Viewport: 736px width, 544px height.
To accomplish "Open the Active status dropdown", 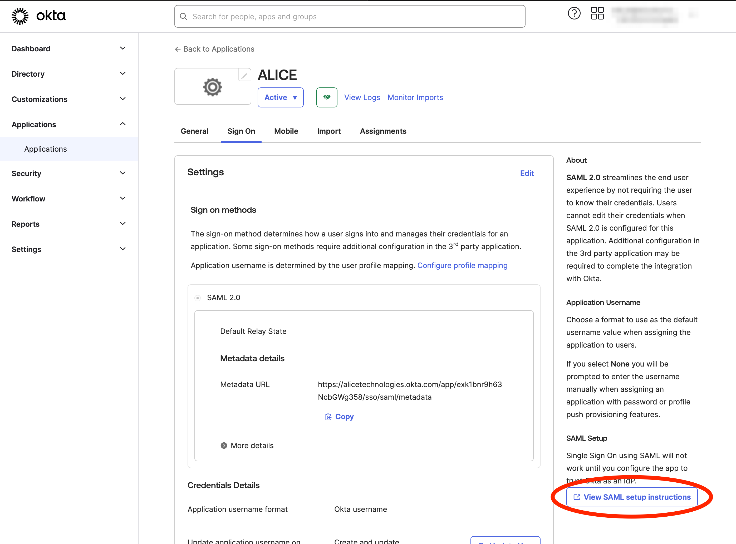I will (280, 97).
